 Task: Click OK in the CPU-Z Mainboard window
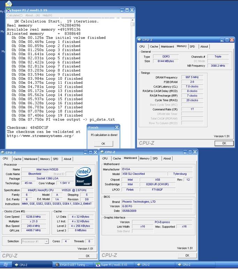[187, 255]
